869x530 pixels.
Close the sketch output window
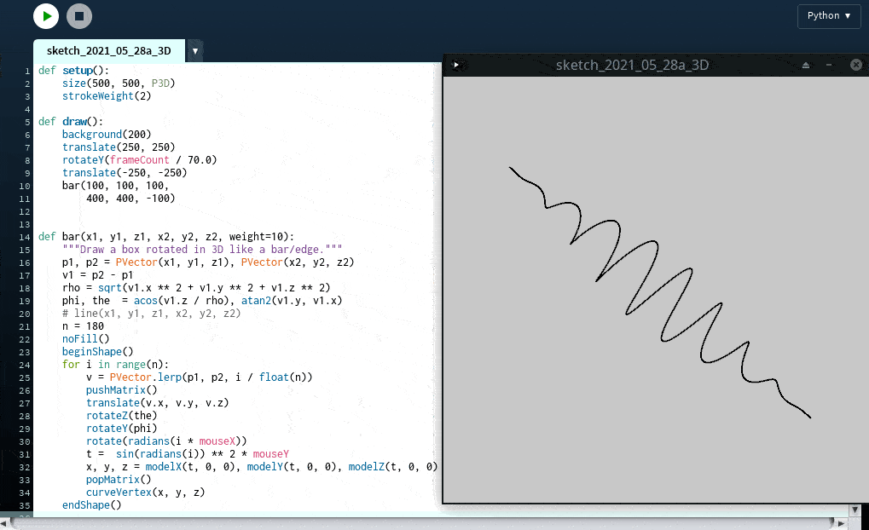pyautogui.click(x=856, y=65)
